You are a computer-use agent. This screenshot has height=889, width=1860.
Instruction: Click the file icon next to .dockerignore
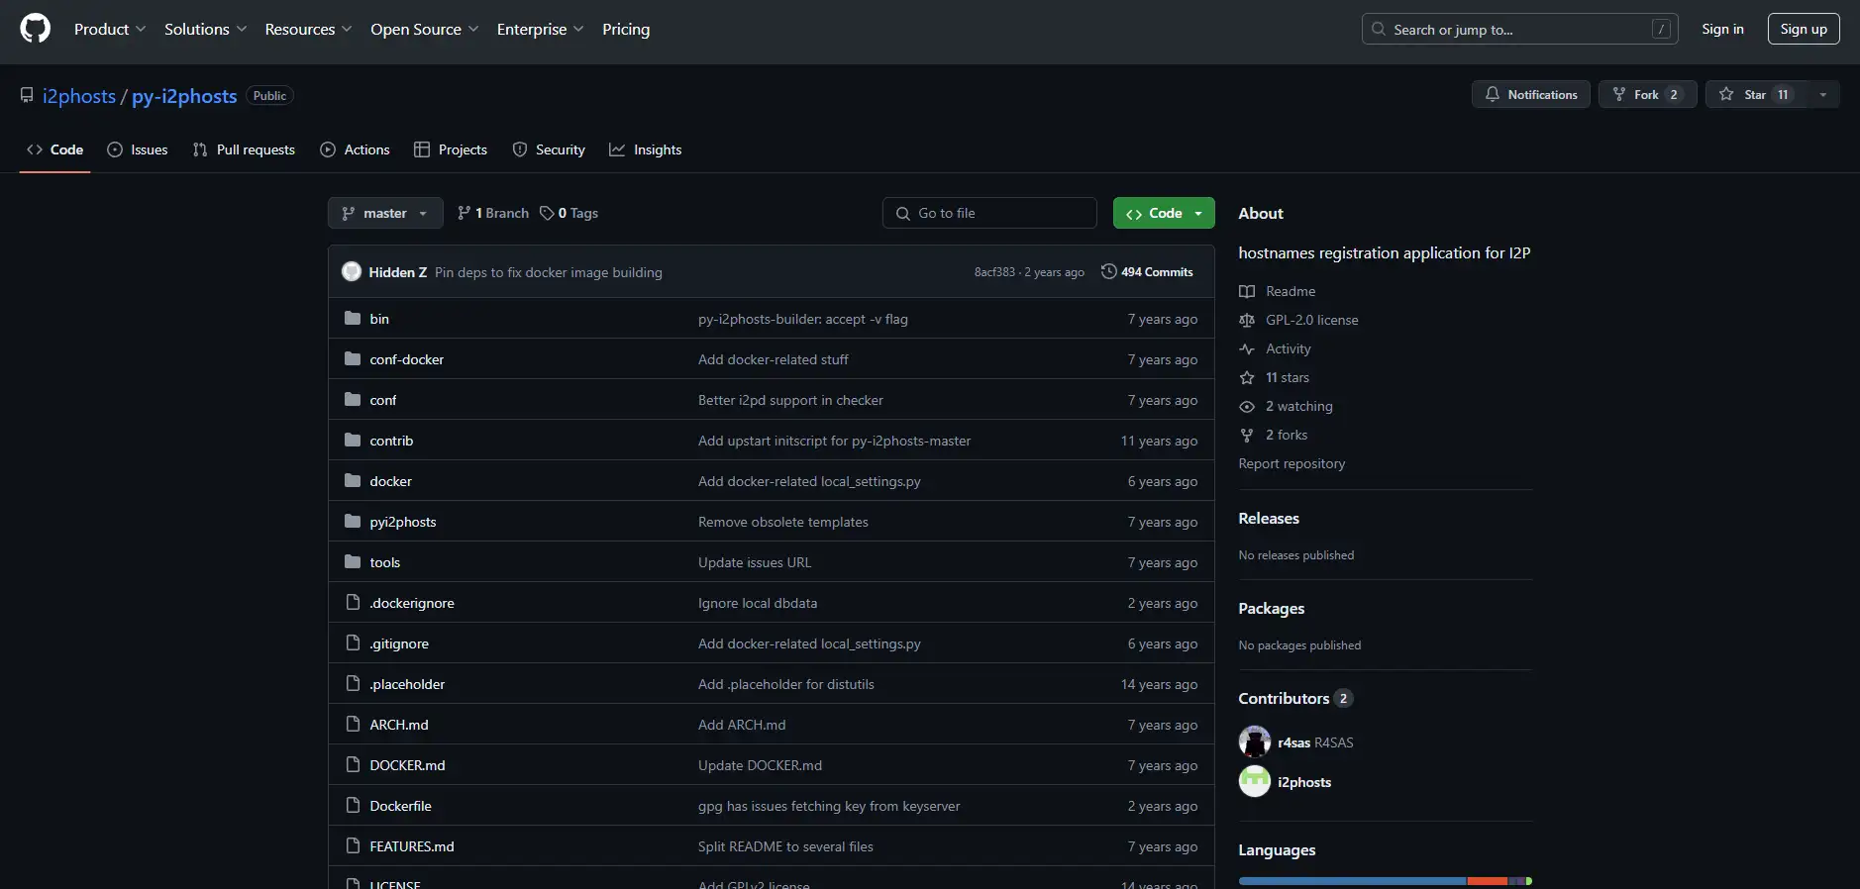coord(353,602)
